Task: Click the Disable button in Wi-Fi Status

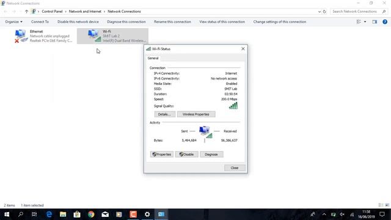Action: [x=186, y=155]
